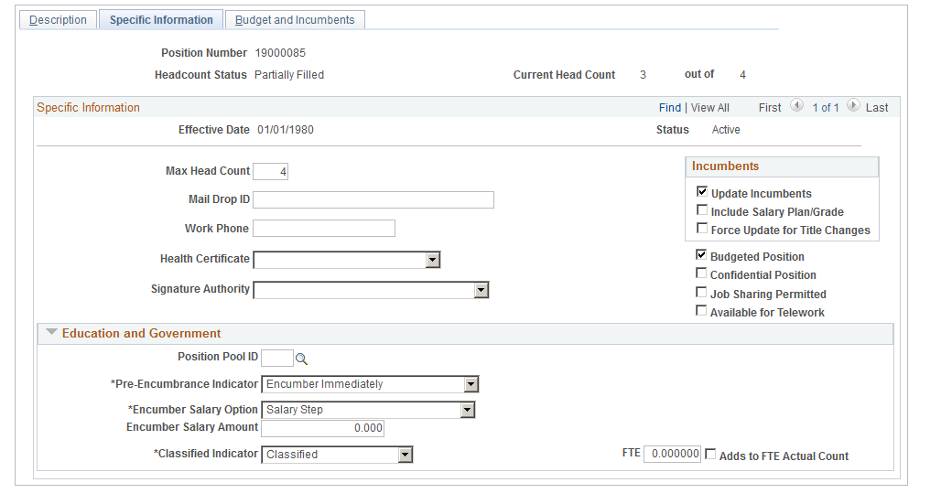Switch to the Description tab

pos(58,20)
